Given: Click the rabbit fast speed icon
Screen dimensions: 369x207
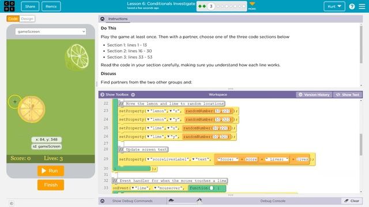Looking at the screenshot, I should pyautogui.click(x=199, y=200).
